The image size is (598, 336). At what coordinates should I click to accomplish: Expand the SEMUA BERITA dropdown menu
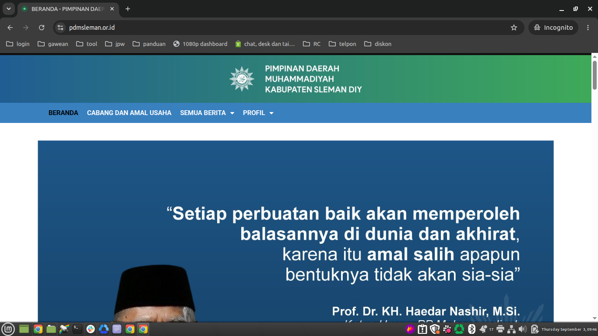pos(207,113)
